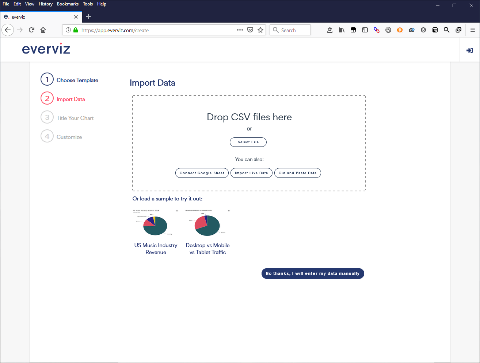The image size is (480, 363).
Task: Open the Firefox hamburger menu
Action: tap(473, 30)
